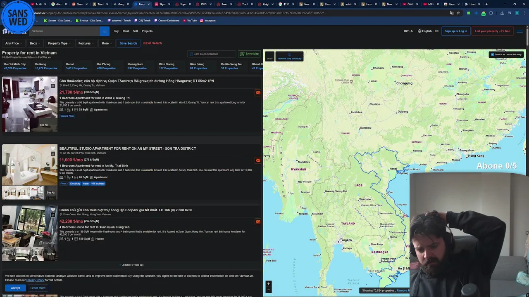Open Instagram bookmark in bookmarks bar
The height and width of the screenshot is (297, 529).
pos(208,20)
